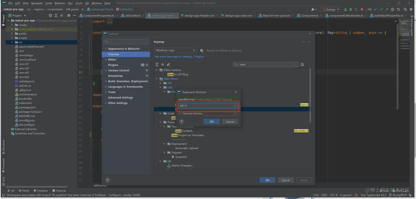
Task: Click the Plugins link under keymap selector
Action: pos(199,57)
